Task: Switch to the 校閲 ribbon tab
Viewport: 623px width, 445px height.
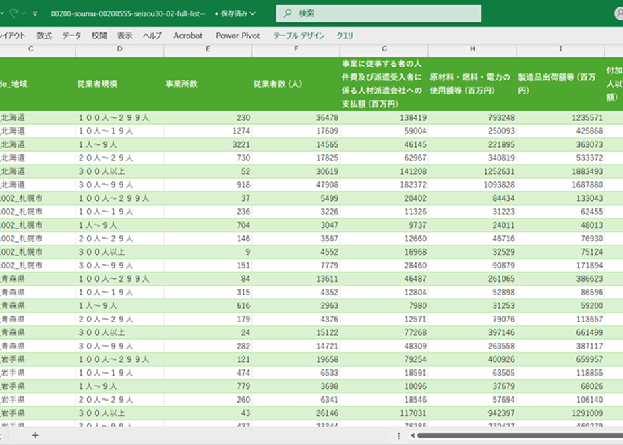Action: click(x=99, y=36)
